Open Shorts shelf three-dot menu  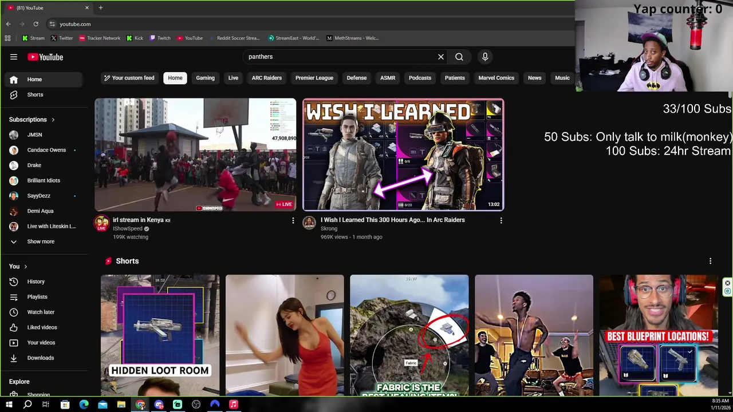[x=710, y=261]
